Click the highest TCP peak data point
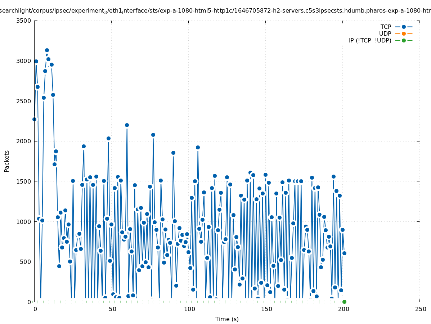Viewport: 431px width, 324px height. 47,50
